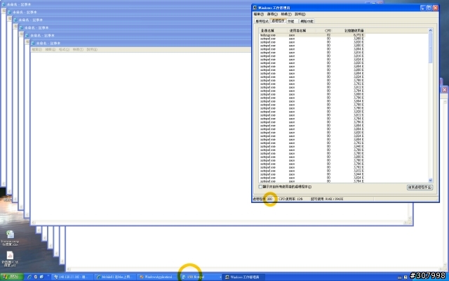Launch Internet Explorer from quick launch

pyautogui.click(x=29, y=277)
